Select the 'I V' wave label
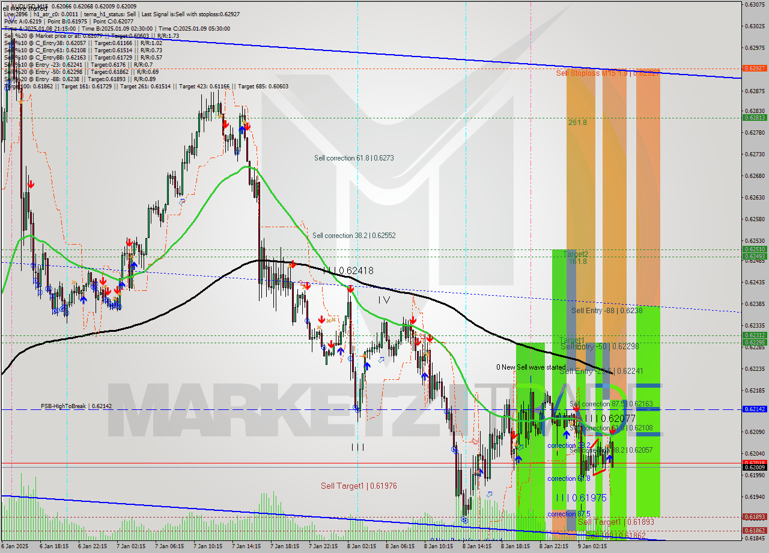Viewport: 769px width, 553px height. click(x=384, y=299)
